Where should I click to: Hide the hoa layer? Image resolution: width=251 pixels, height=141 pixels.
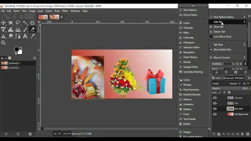pyautogui.click(x=215, y=103)
